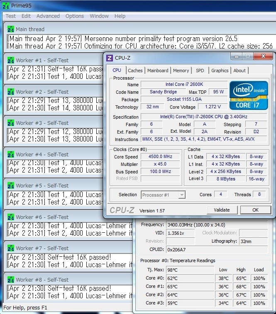Click the Core Speed value 4500.0 MHz
276x314 pixels.
click(x=160, y=156)
